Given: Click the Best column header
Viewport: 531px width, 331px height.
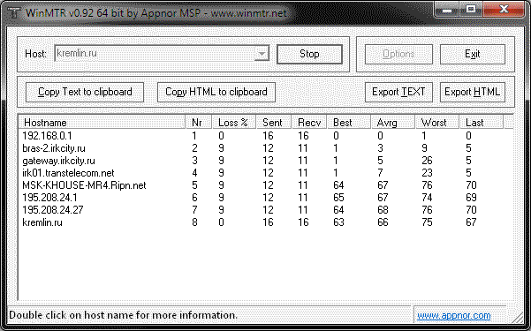Looking at the screenshot, I should pos(349,122).
